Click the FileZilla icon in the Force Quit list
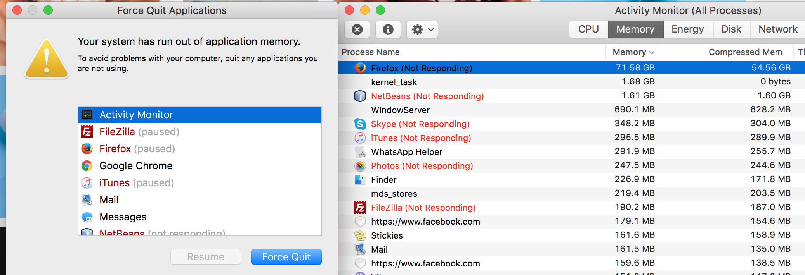 [x=87, y=132]
